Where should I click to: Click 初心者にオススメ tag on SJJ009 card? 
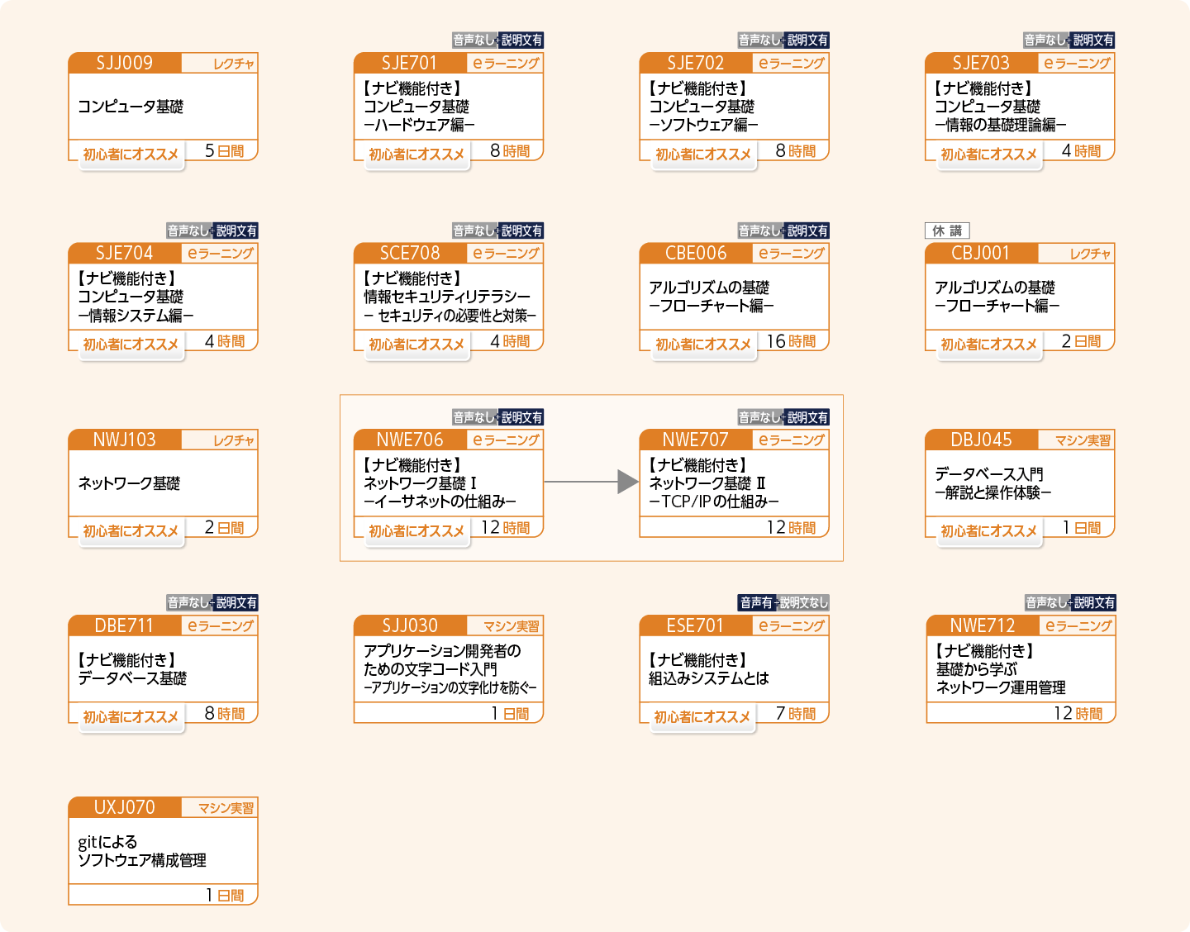(x=131, y=155)
